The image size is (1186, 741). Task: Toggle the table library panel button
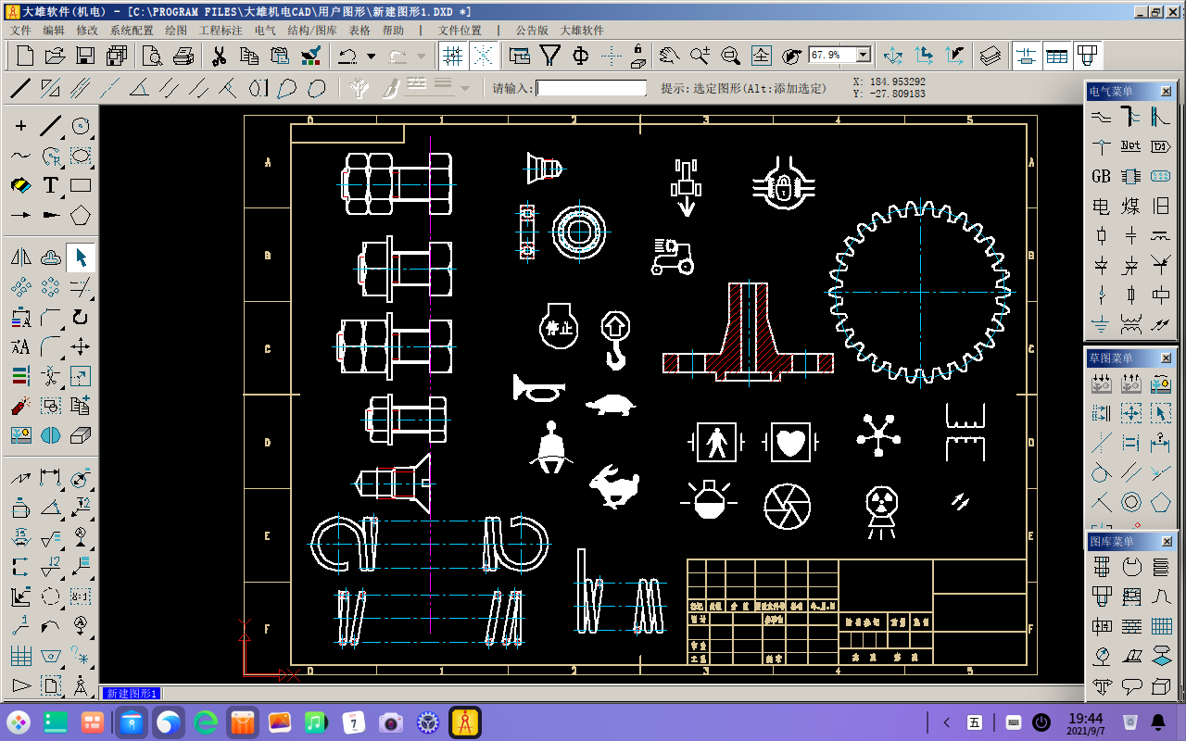click(1056, 56)
